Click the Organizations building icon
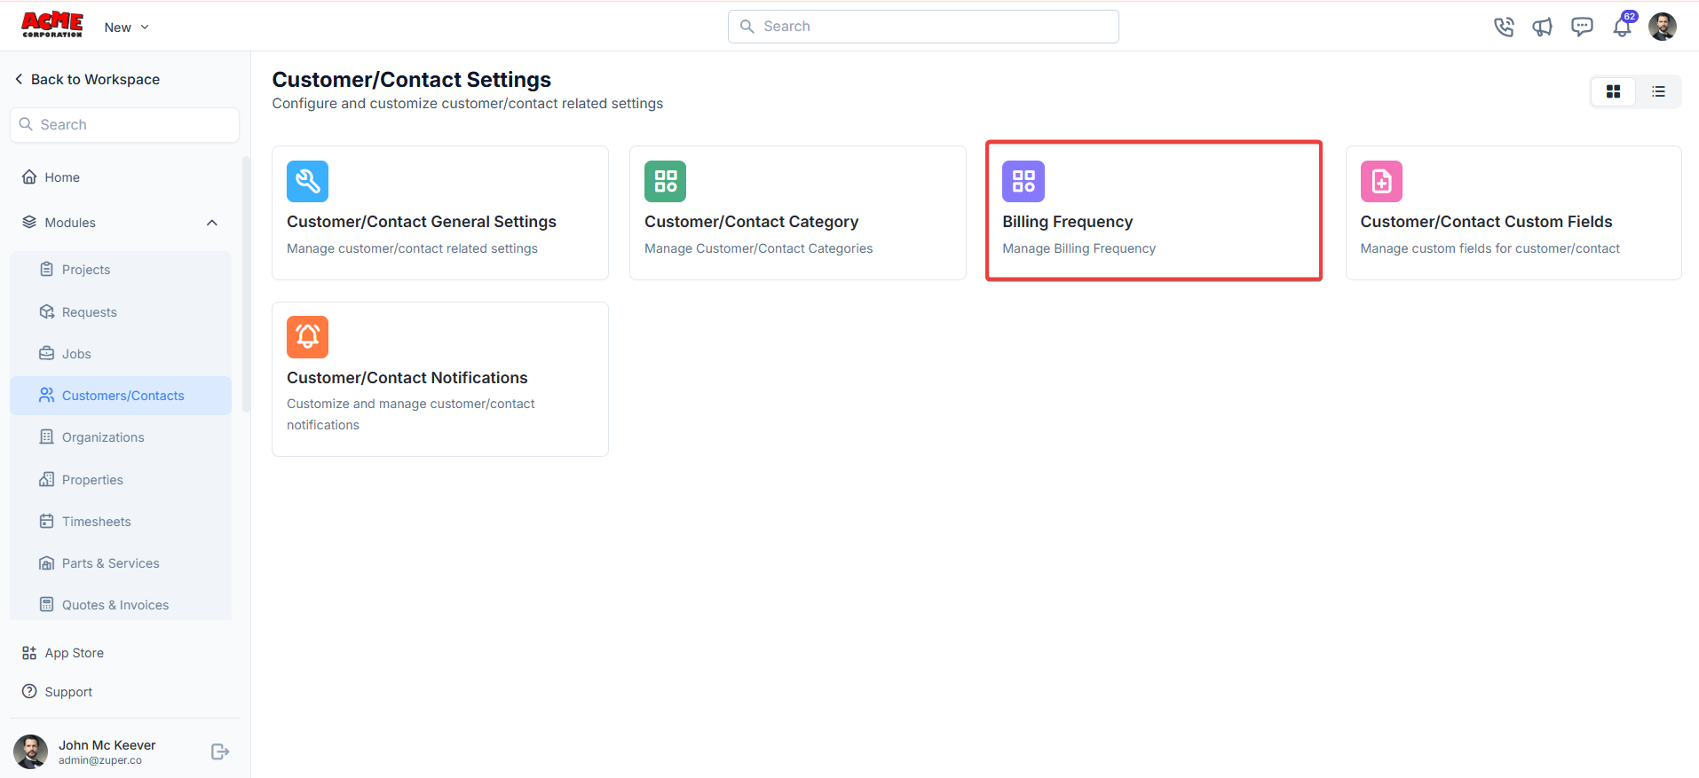The image size is (1699, 778). click(47, 436)
